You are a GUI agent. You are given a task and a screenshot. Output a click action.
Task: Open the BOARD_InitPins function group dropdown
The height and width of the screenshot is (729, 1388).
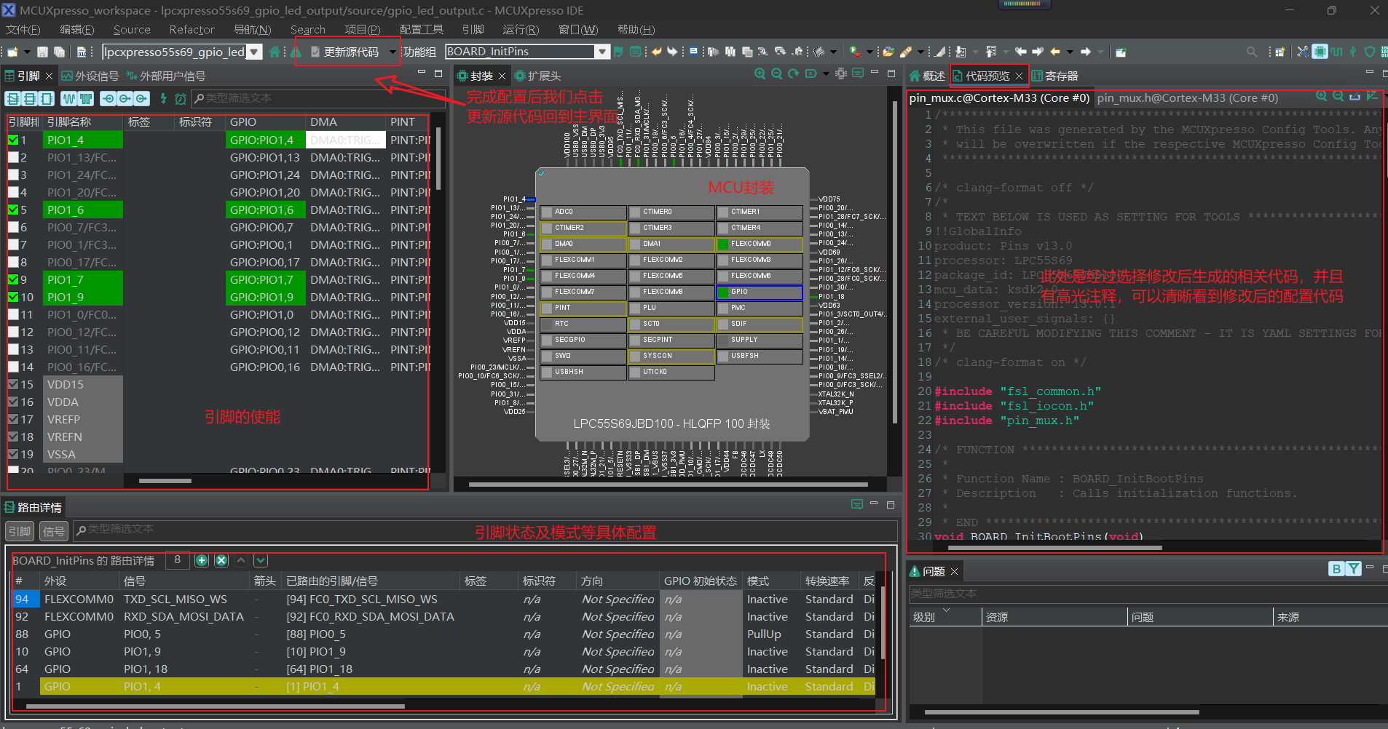pos(602,52)
